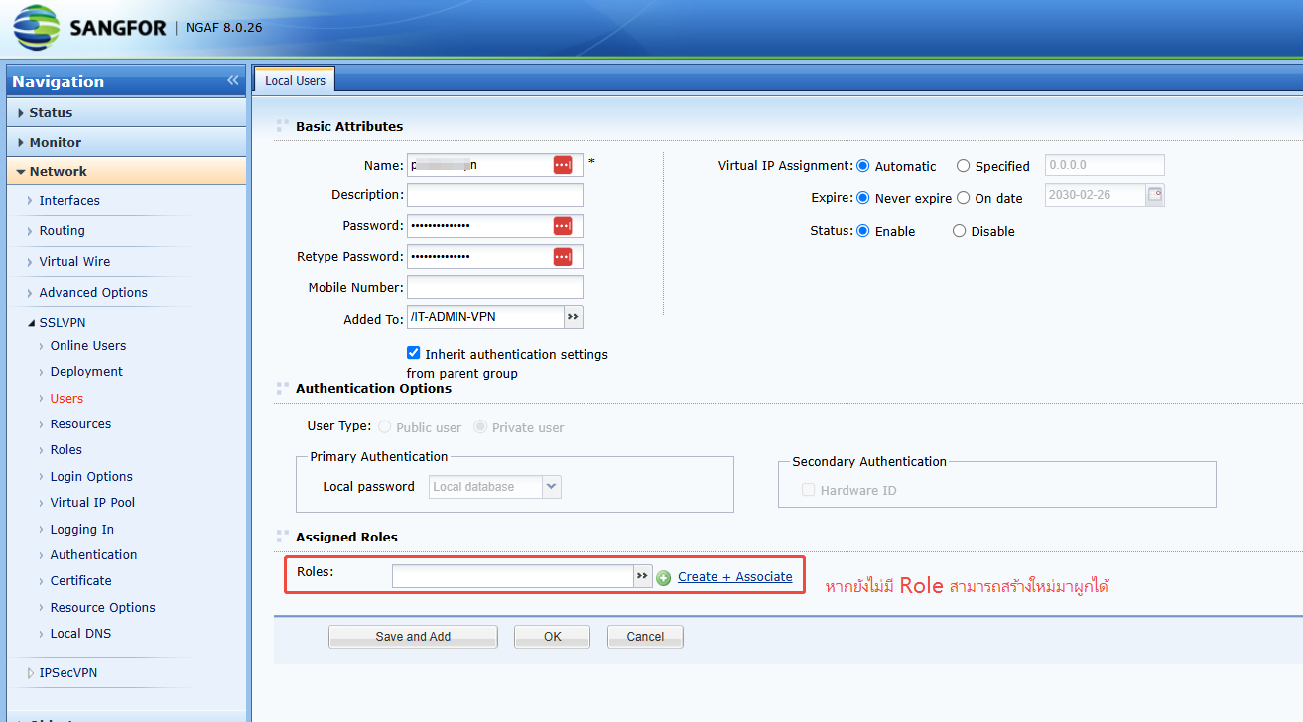Focus the Retype Password field
This screenshot has width=1303, height=722.
click(495, 257)
